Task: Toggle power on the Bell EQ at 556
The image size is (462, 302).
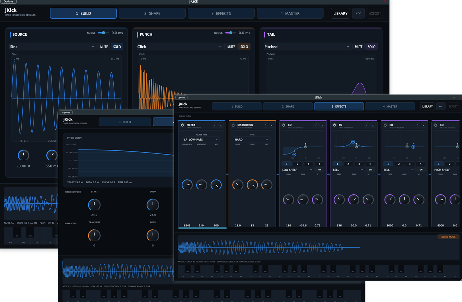Action: click(x=334, y=125)
